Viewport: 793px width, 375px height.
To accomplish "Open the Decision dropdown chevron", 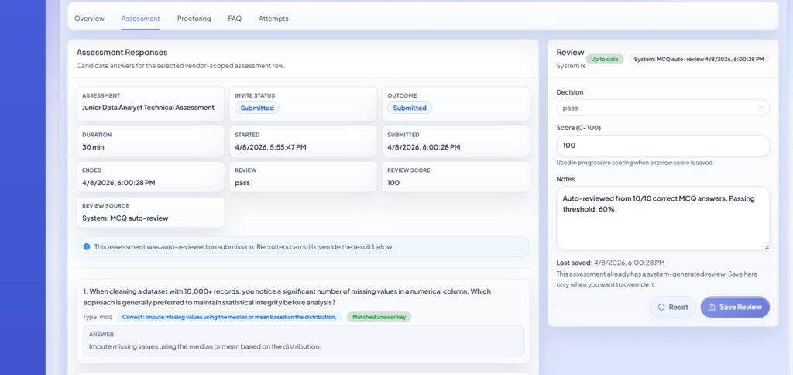I will pyautogui.click(x=760, y=108).
